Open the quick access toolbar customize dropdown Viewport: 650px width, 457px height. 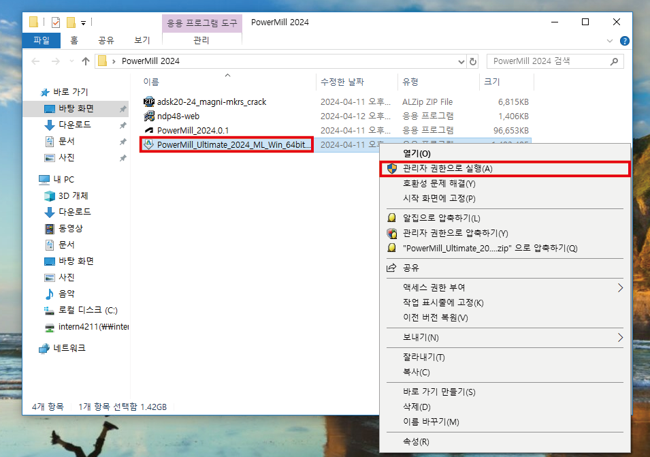click(x=83, y=22)
